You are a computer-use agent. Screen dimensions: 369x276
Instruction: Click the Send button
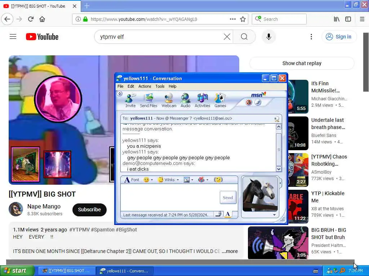tap(228, 198)
